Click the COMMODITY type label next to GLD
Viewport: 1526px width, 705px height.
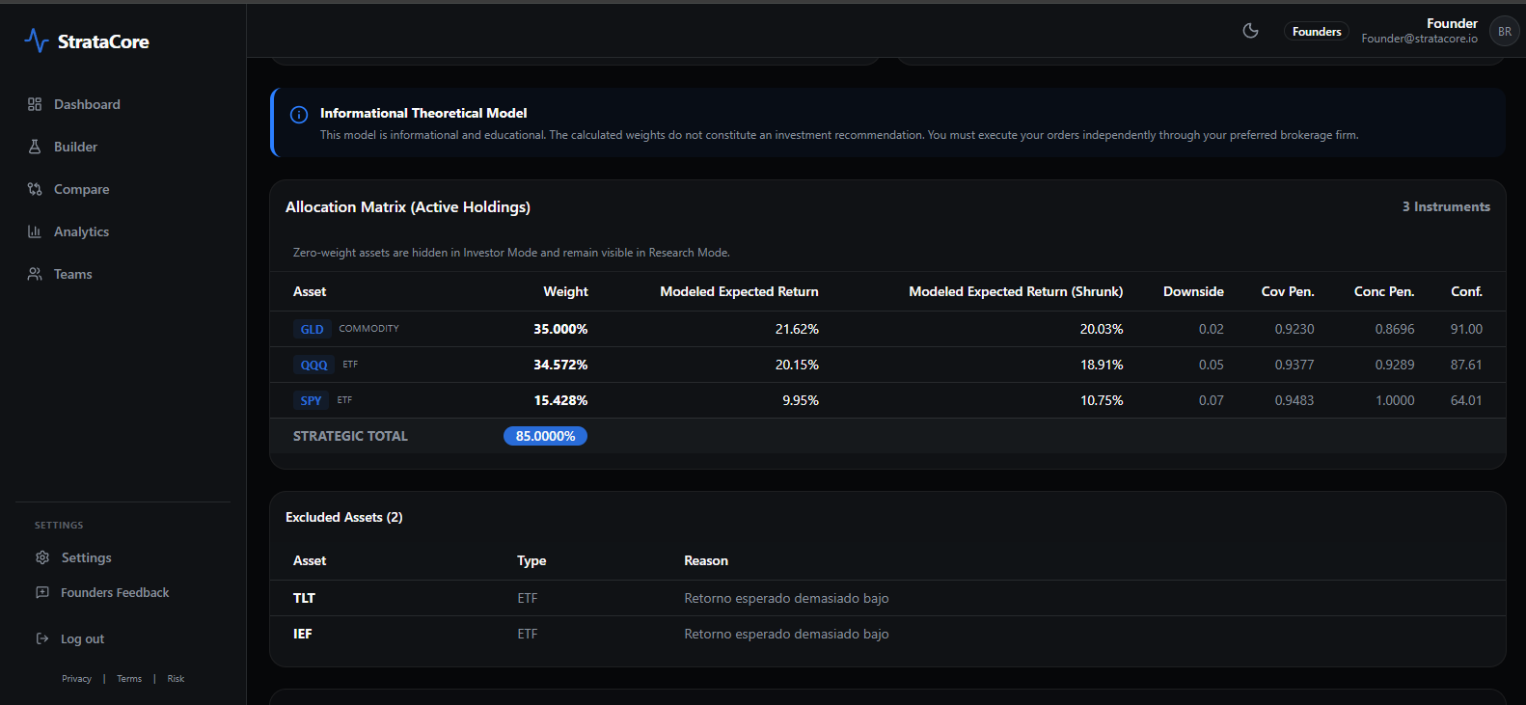(368, 329)
